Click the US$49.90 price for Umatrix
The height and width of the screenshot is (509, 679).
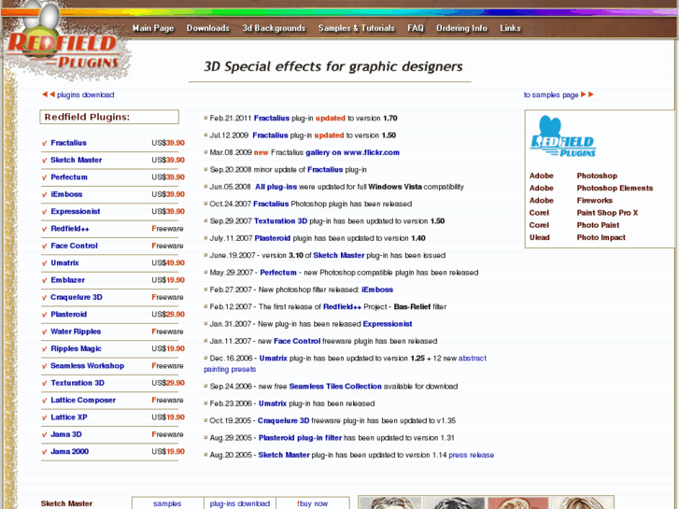(x=168, y=263)
